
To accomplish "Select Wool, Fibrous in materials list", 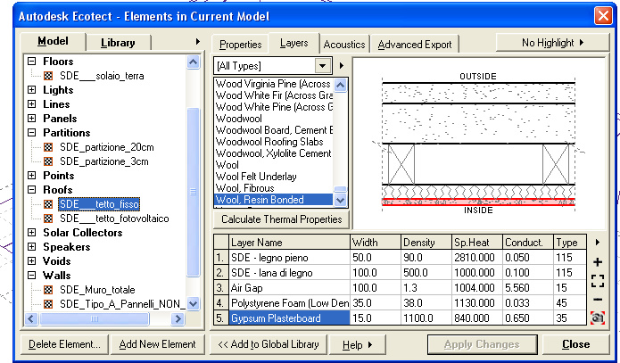I will point(244,188).
